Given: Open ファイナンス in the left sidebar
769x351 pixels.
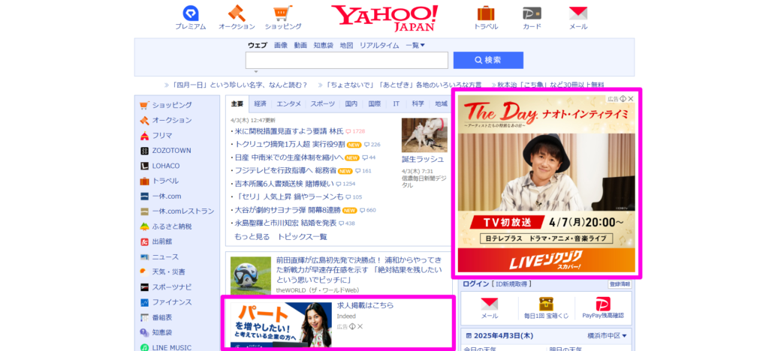Looking at the screenshot, I should [172, 302].
